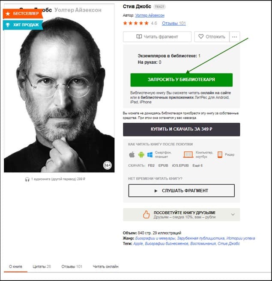Switch to the Цитаты 28 tab

click(42, 266)
